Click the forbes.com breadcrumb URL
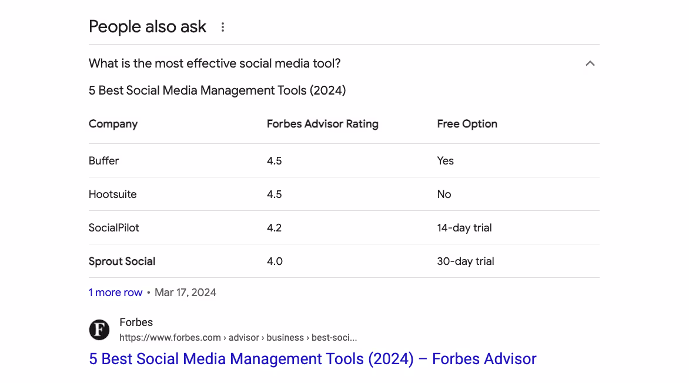The width and height of the screenshot is (689, 383). coord(238,337)
